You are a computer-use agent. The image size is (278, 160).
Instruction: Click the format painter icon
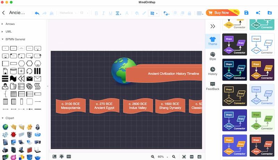pos(51,13)
